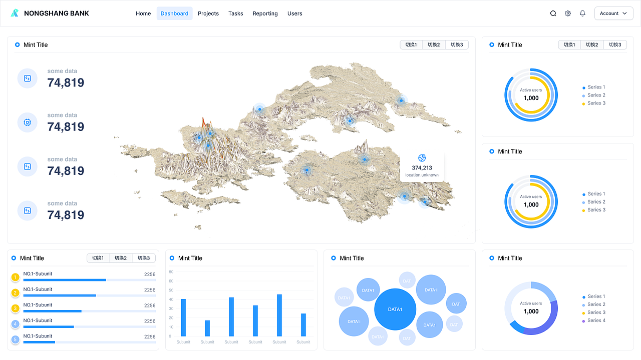This screenshot has height=360, width=641.
Task: Click the chip-shaped data icon beside 74,819
Action: click(28, 122)
